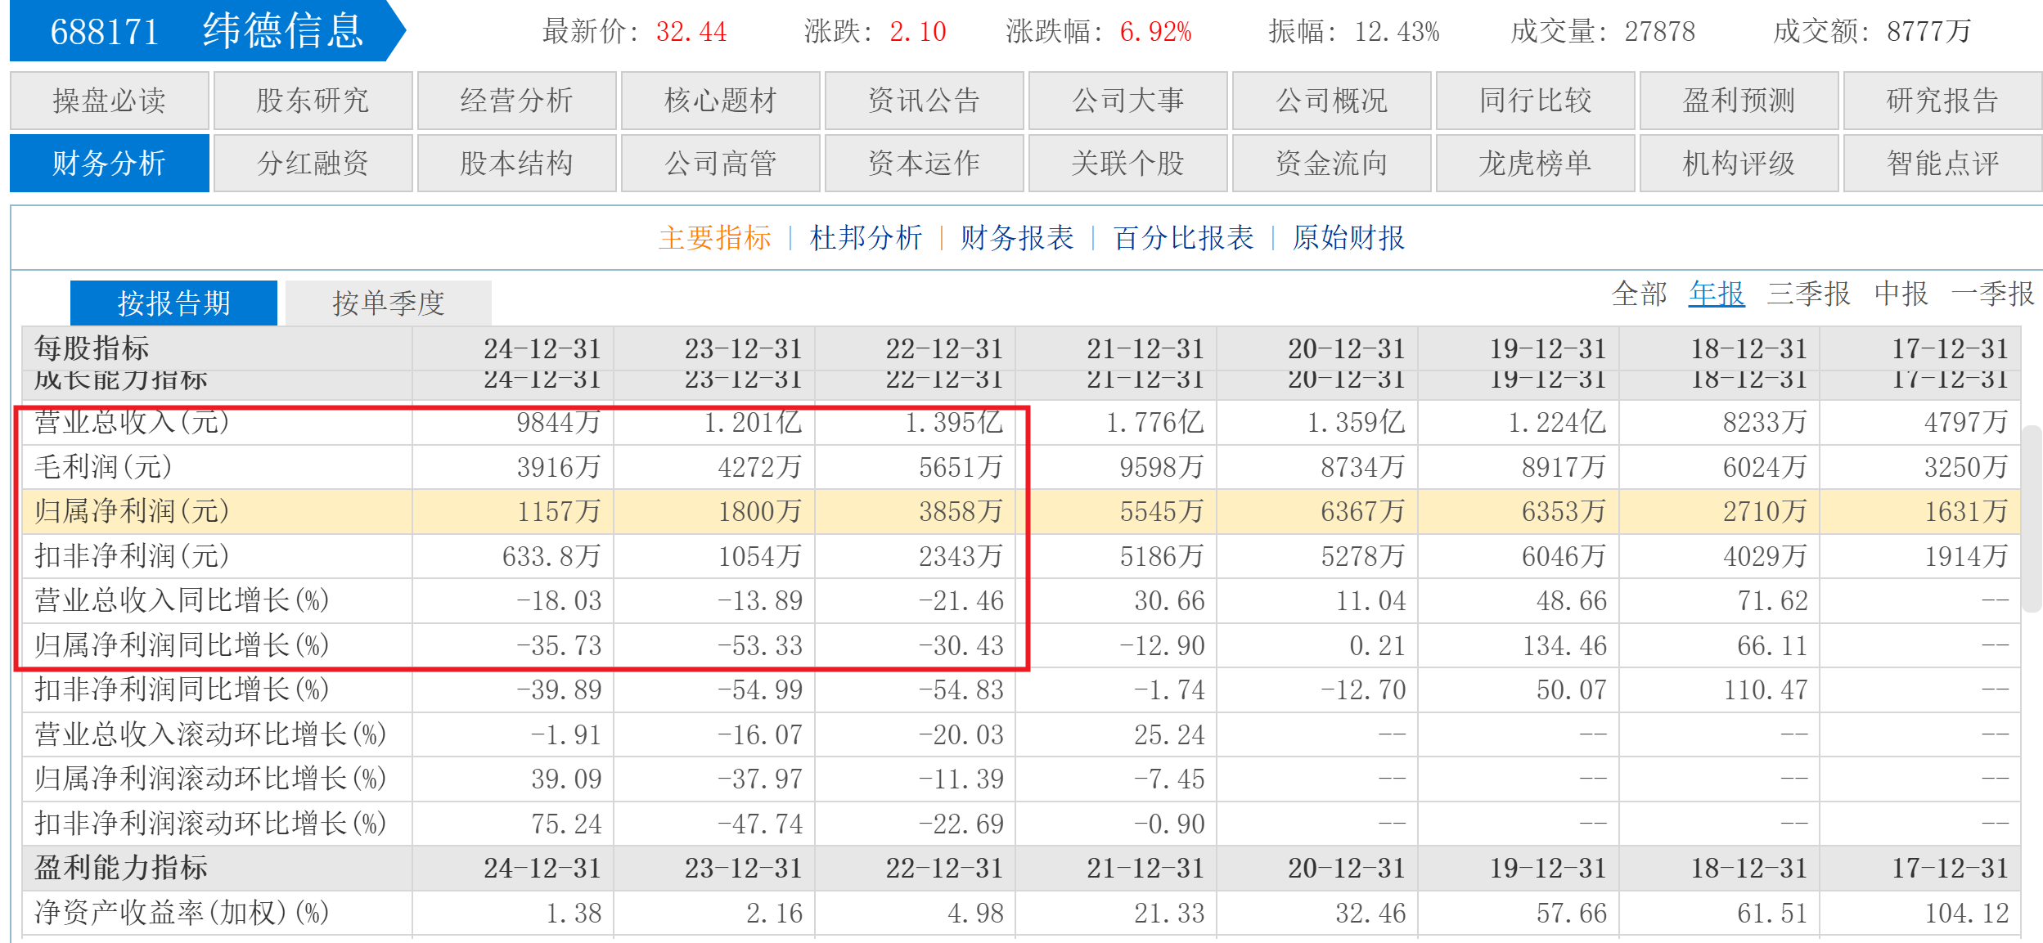Click 688171 纬德信息 stock title banner
Screen dimensions: 2043x943
click(206, 31)
